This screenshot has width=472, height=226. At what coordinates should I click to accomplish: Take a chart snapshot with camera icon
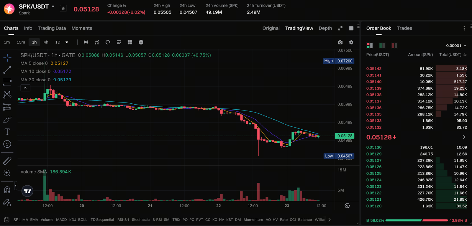(x=340, y=42)
